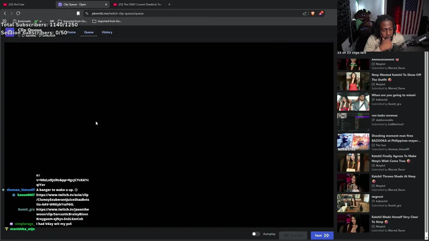Open the Home nav item

click(x=71, y=32)
